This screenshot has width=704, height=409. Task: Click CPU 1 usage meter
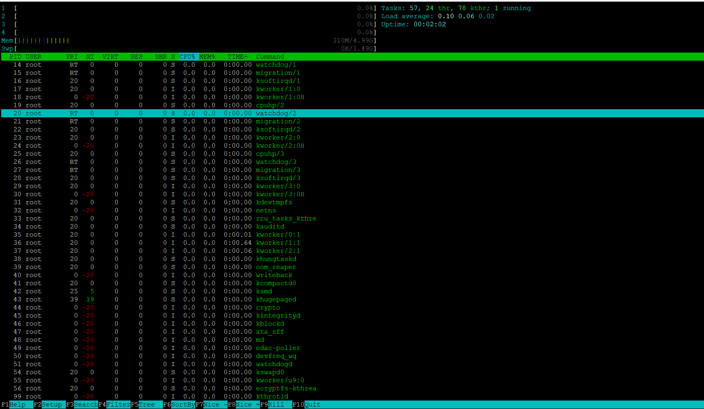click(x=189, y=8)
